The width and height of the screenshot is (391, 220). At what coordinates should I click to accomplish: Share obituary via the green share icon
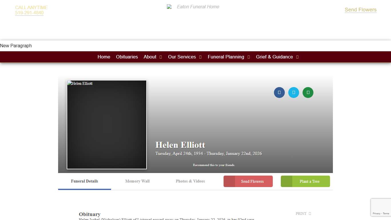click(x=308, y=92)
